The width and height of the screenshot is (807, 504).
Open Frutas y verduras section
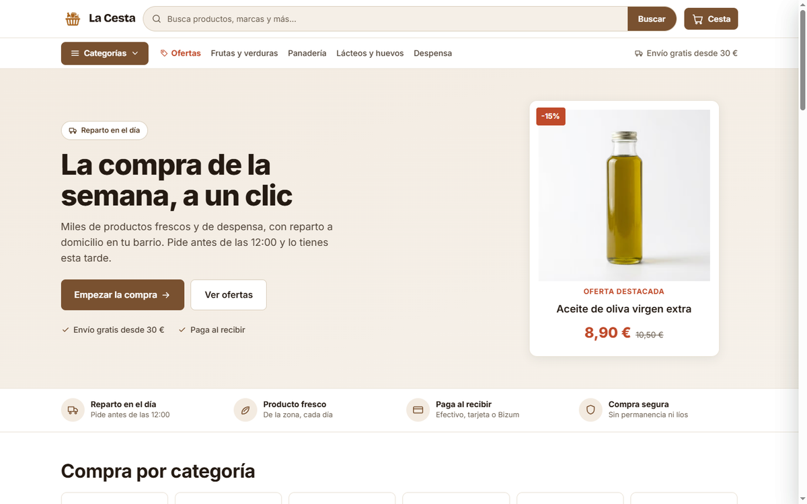(x=244, y=53)
